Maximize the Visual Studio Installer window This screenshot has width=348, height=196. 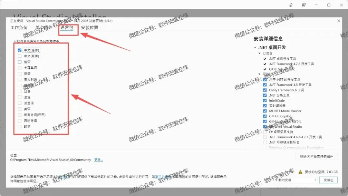(329, 5)
